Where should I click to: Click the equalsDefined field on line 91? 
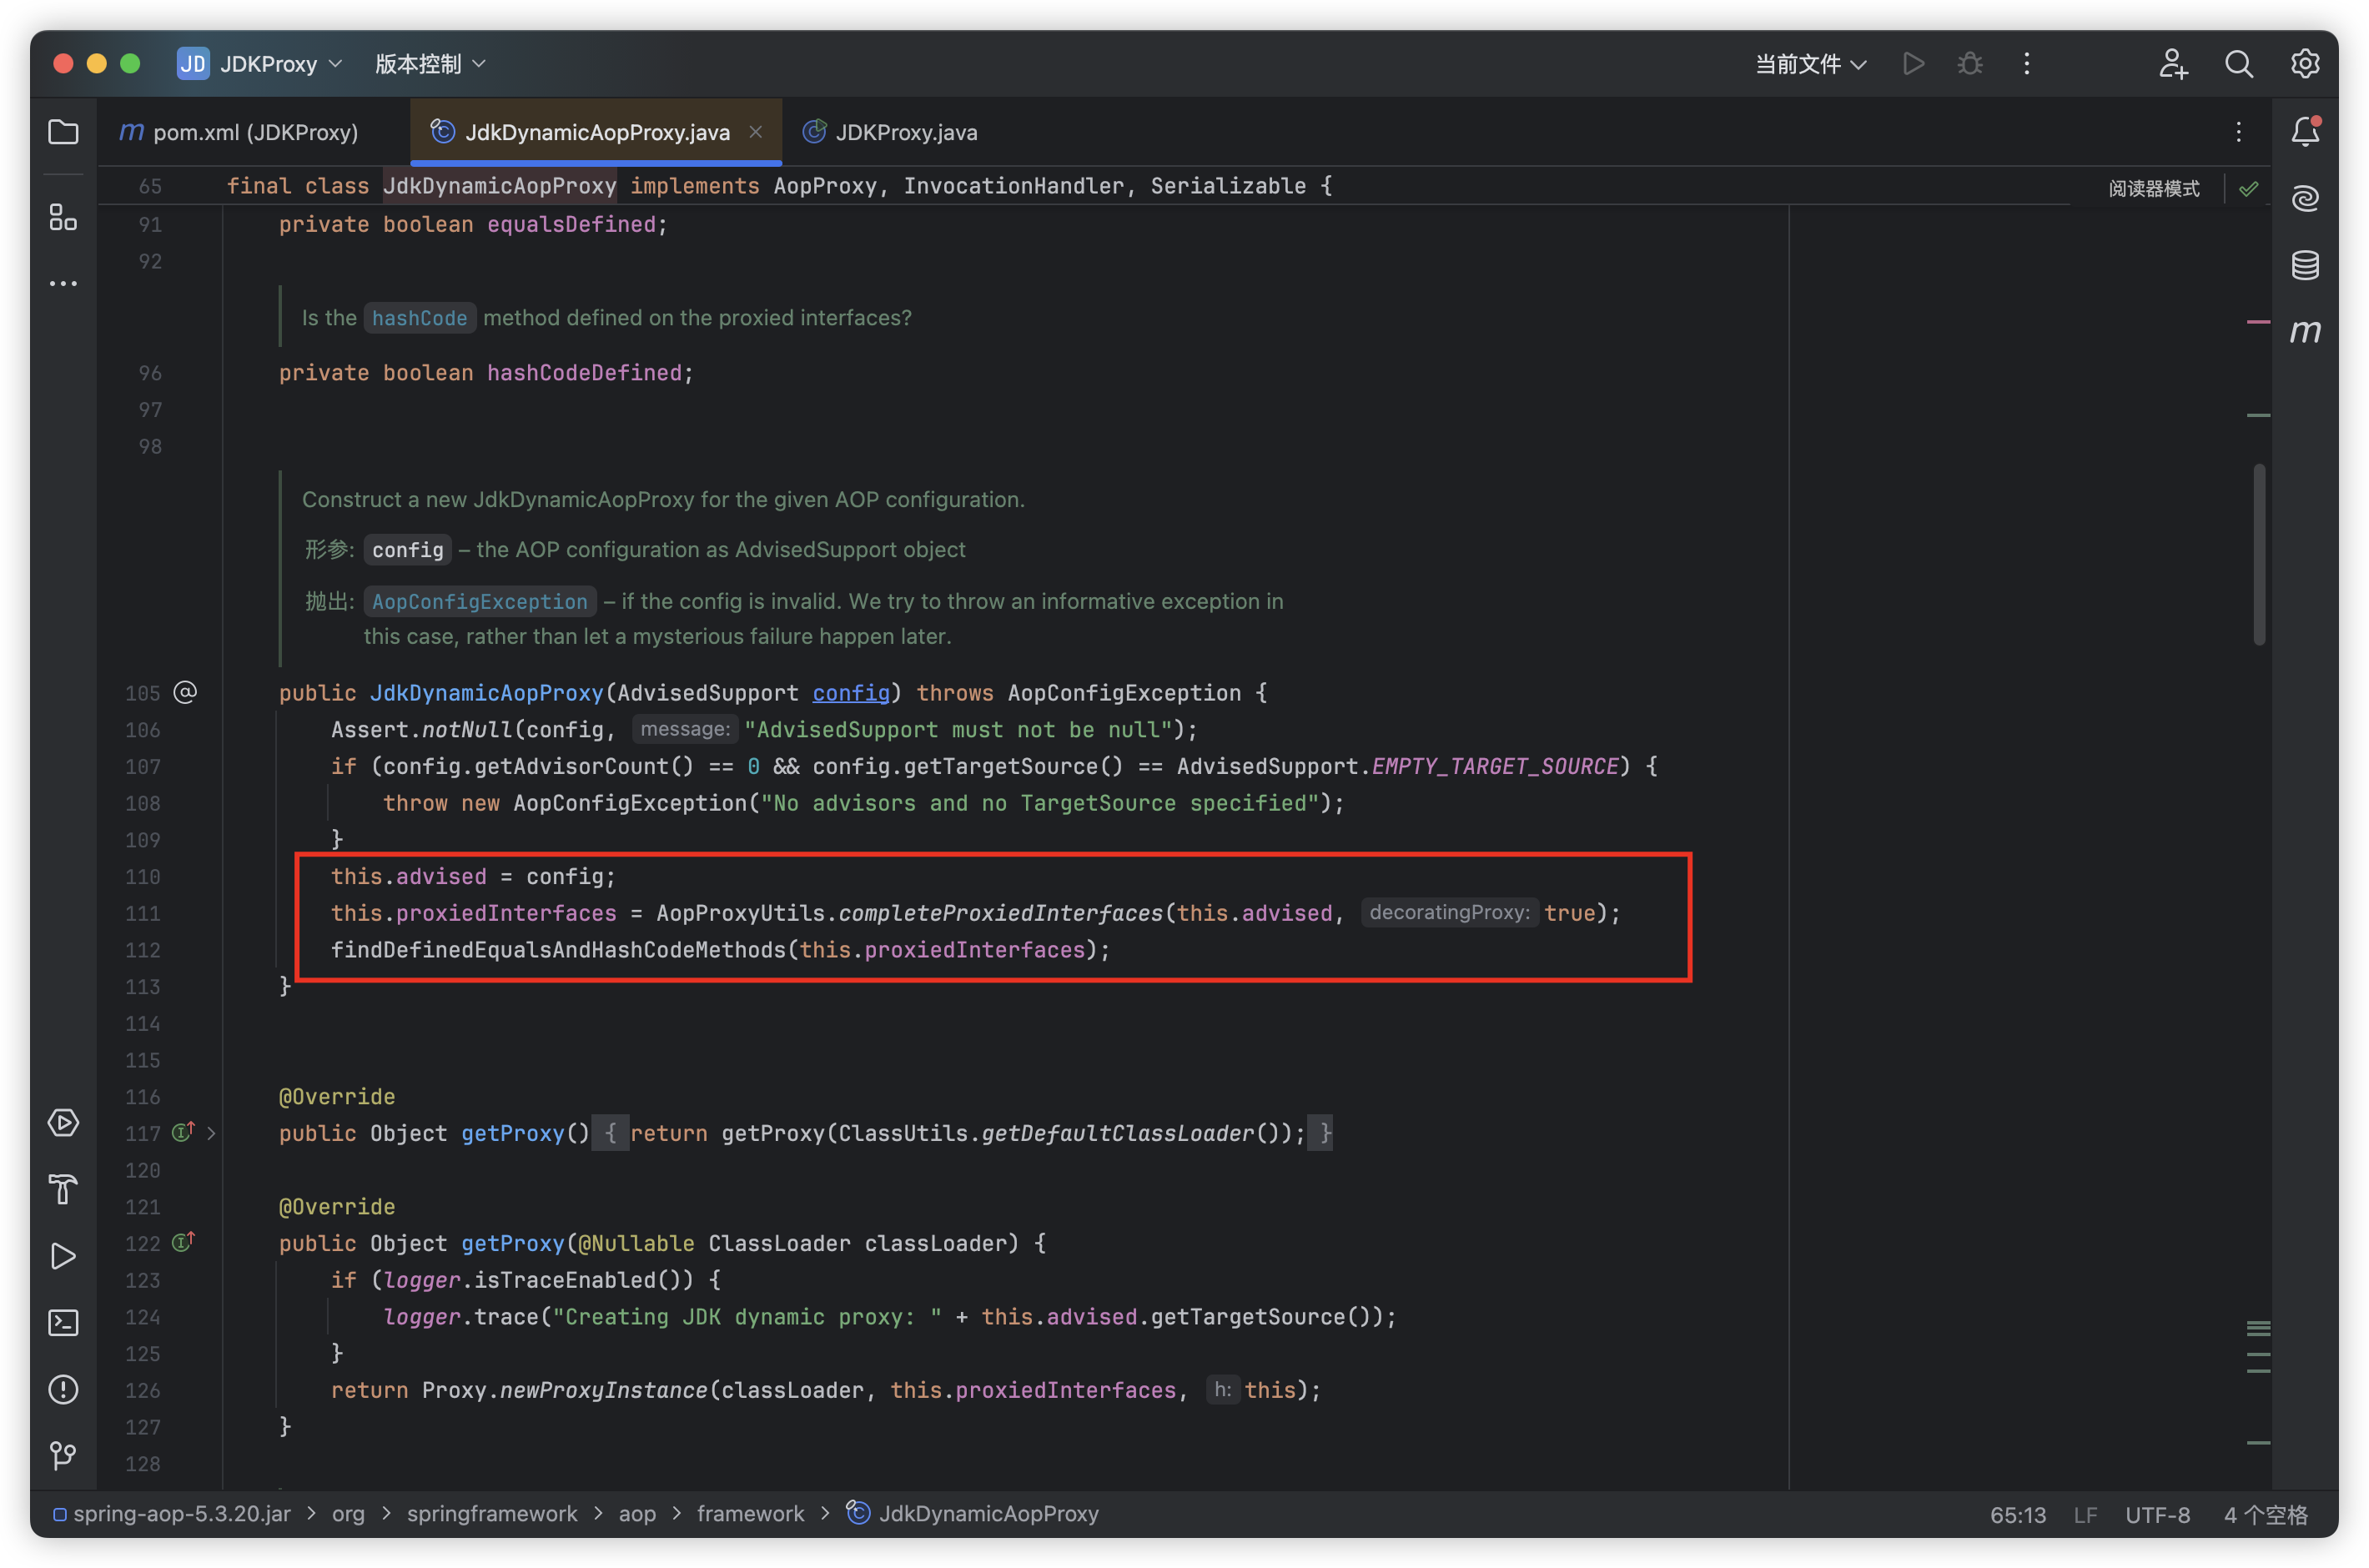(x=571, y=225)
